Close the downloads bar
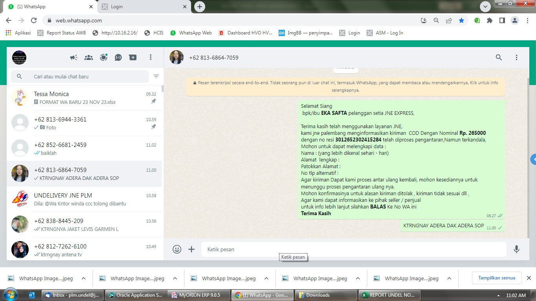Image resolution: width=536 pixels, height=301 pixels. (x=529, y=278)
